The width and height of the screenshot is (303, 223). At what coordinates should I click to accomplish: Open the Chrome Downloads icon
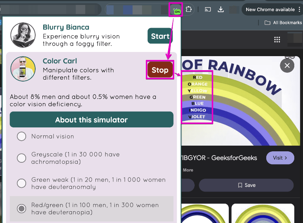pyautogui.click(x=221, y=9)
